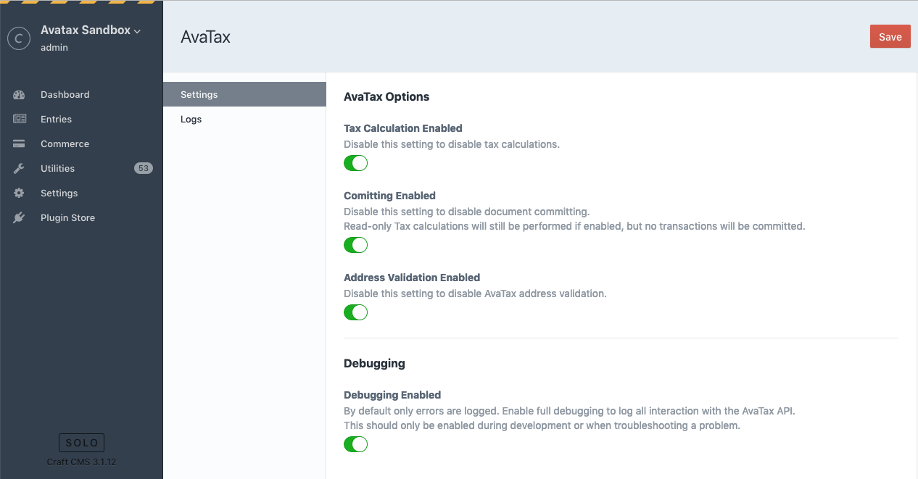Click the Plugin Store plug icon

19,218
